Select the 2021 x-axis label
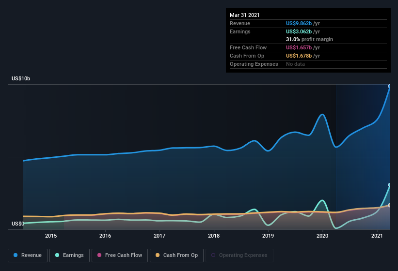Viewport: 398px width, 271px height. coord(377,236)
